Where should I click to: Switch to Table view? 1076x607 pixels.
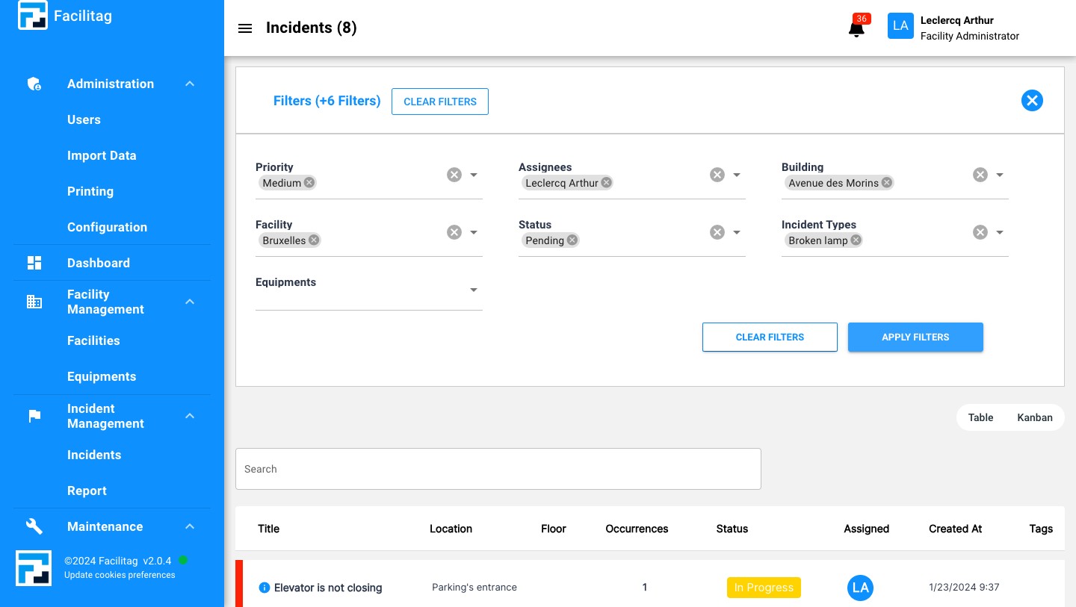pyautogui.click(x=980, y=417)
